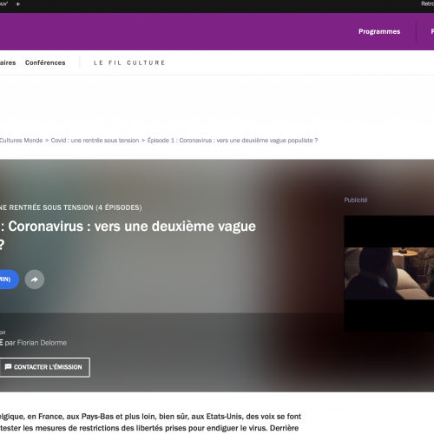
Task: Click the advertisement video thumbnail
Action: pyautogui.click(x=389, y=273)
